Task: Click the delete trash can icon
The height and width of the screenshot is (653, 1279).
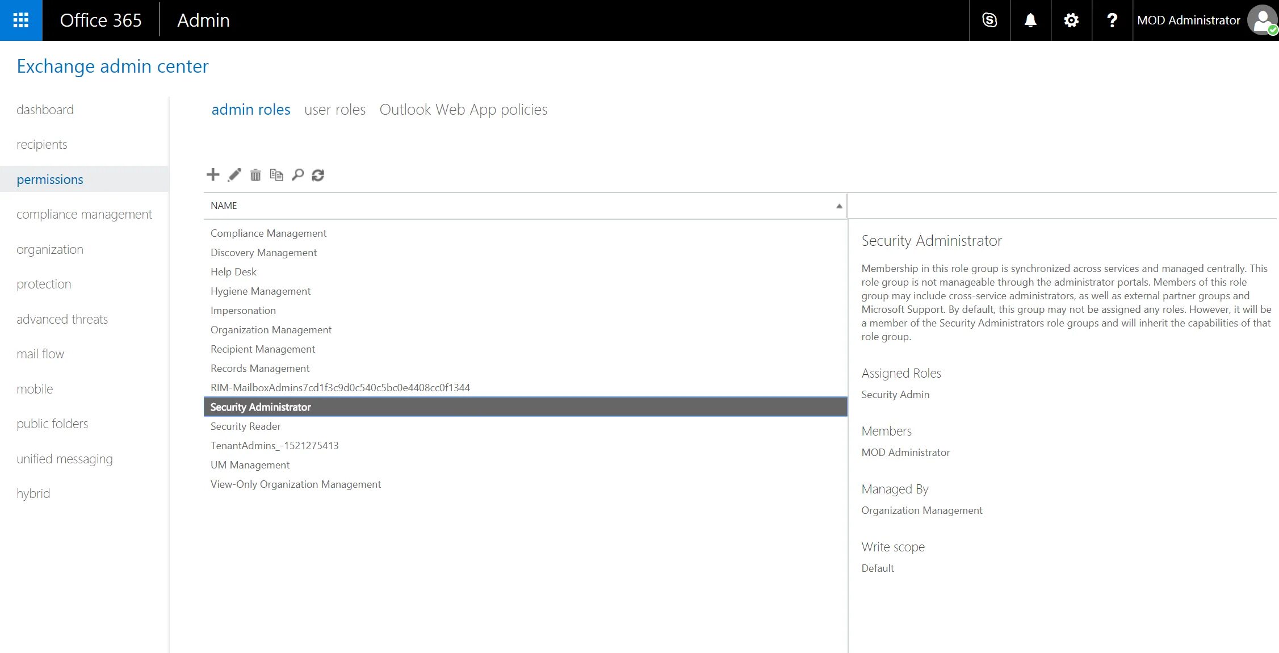Action: coord(255,175)
